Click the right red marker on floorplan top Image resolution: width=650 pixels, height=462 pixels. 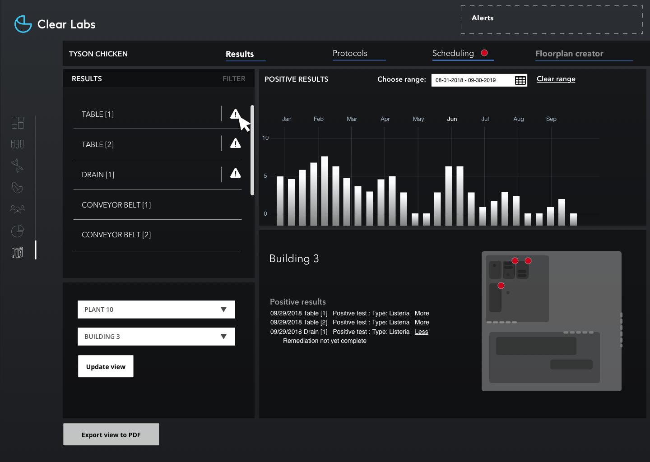528,261
